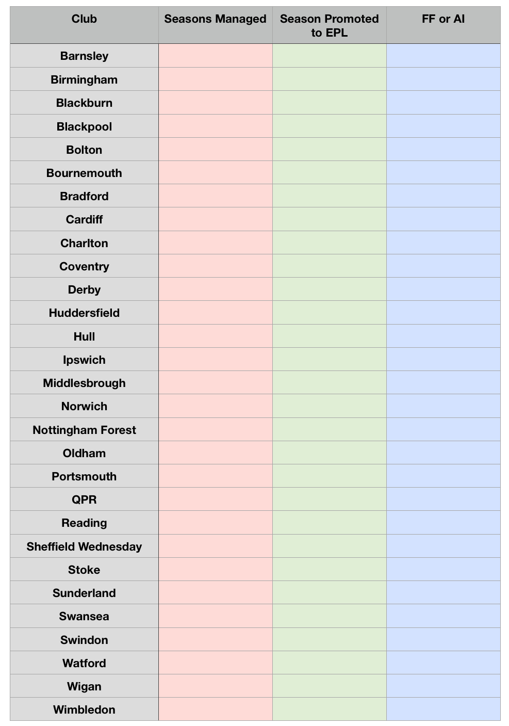Screen dimensions: 509x726
Task: Click the Barnsley row label
Action: pos(84,56)
